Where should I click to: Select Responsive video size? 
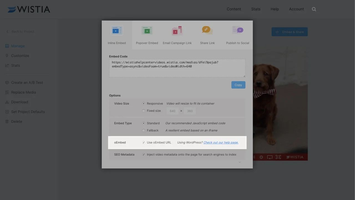(143, 104)
